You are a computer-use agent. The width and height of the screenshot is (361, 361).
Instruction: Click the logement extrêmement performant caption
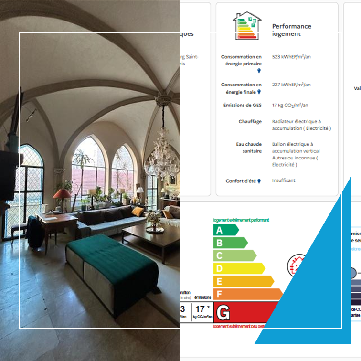(x=241, y=220)
